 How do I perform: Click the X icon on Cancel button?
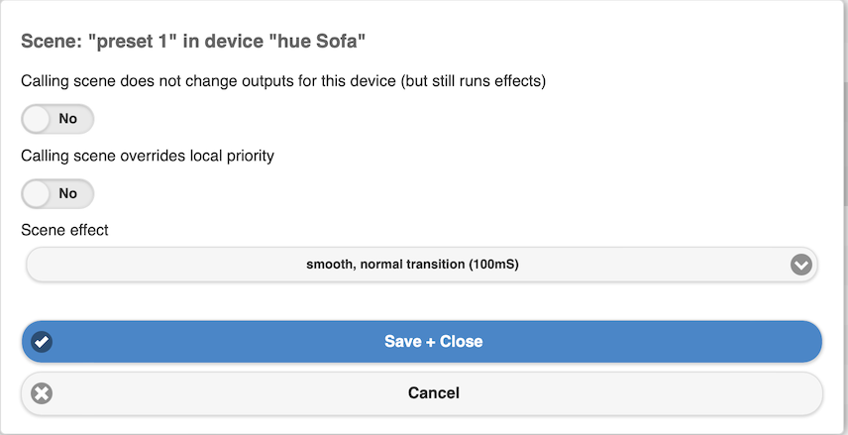[x=42, y=393]
